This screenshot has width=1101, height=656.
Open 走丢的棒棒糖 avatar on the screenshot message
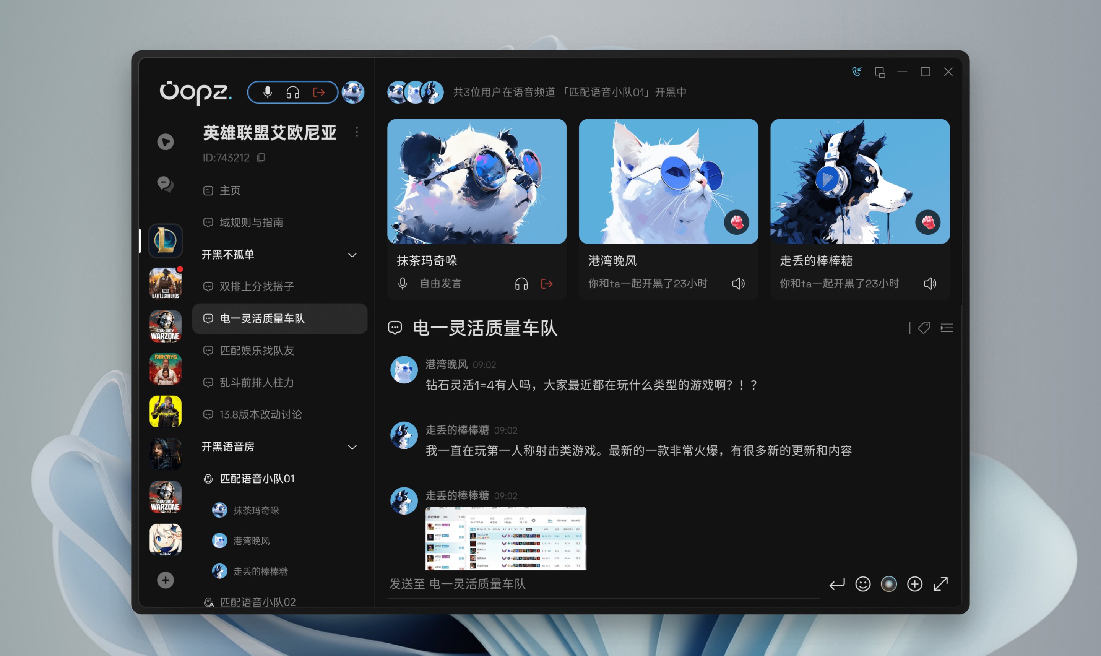click(x=404, y=501)
